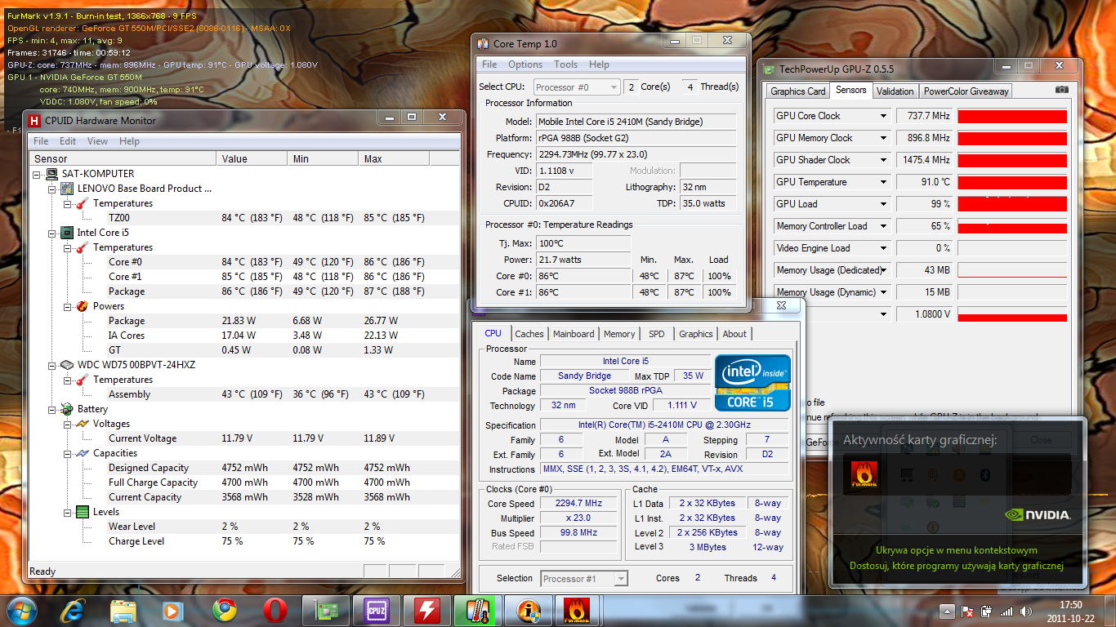Open Tools menu in Core Temp

point(566,64)
